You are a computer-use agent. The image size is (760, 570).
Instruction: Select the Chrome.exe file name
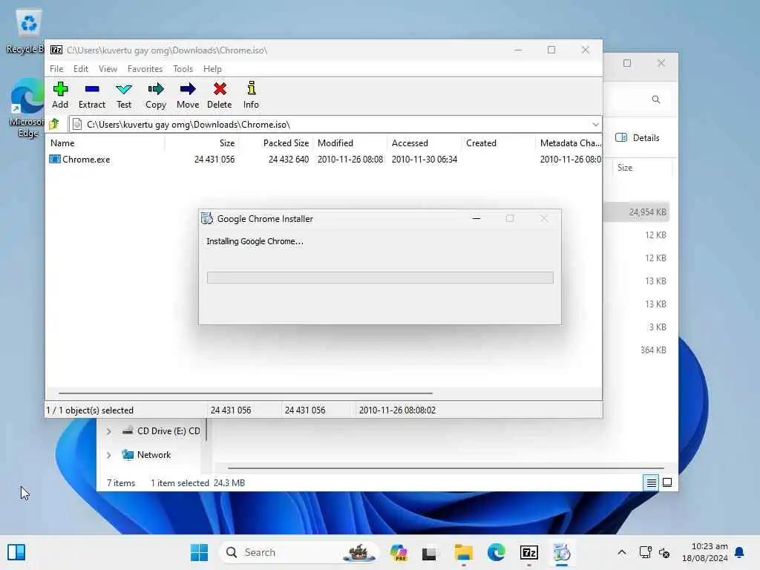(x=86, y=160)
